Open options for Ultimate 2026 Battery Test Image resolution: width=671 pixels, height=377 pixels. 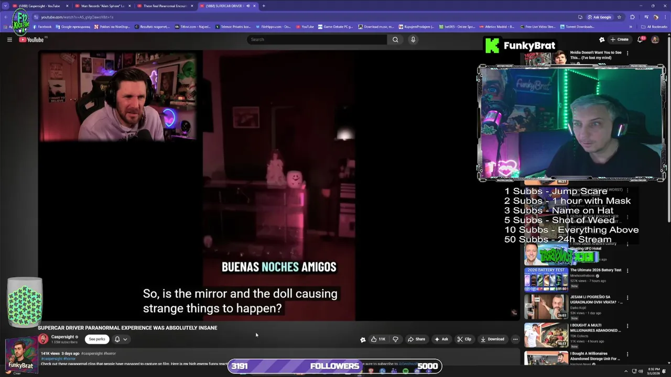point(627,271)
